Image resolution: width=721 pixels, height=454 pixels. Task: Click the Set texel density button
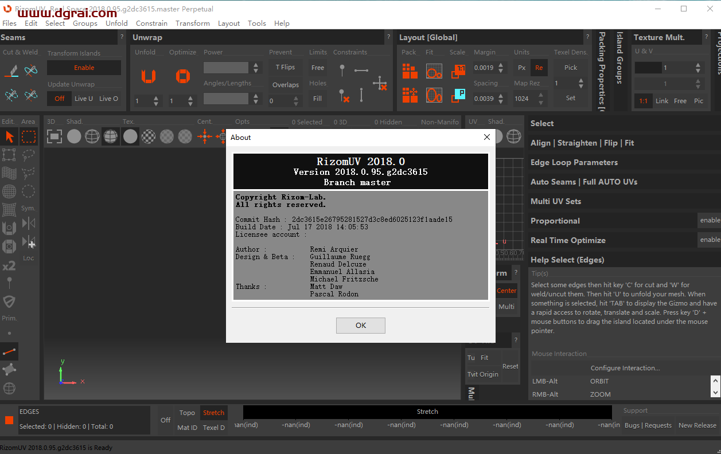click(571, 98)
